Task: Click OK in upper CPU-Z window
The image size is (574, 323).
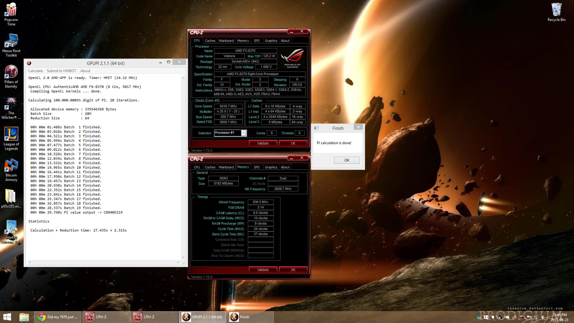Action: point(293,143)
